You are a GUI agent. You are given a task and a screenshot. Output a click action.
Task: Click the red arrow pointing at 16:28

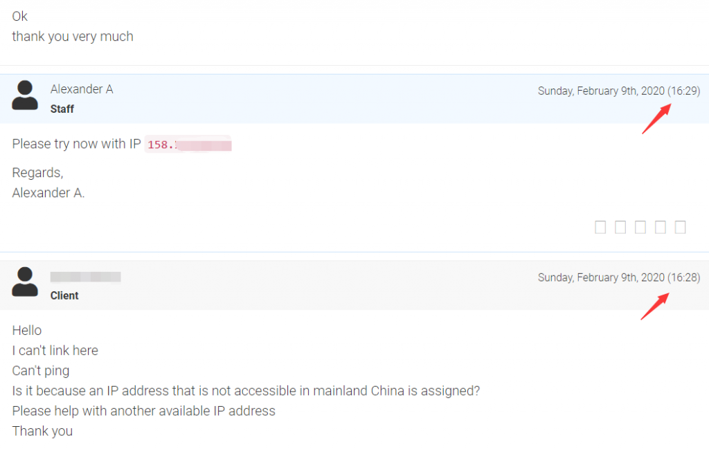pyautogui.click(x=655, y=306)
